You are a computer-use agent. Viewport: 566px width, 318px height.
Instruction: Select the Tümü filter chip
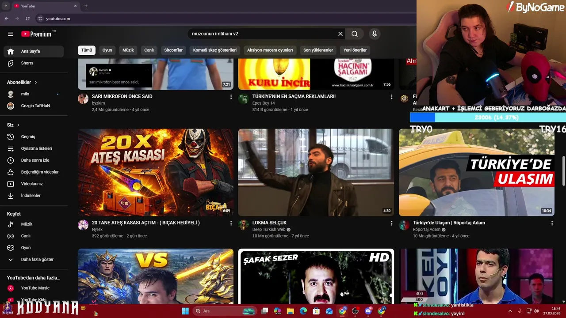click(87, 50)
